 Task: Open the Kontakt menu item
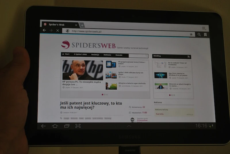pos(119,55)
